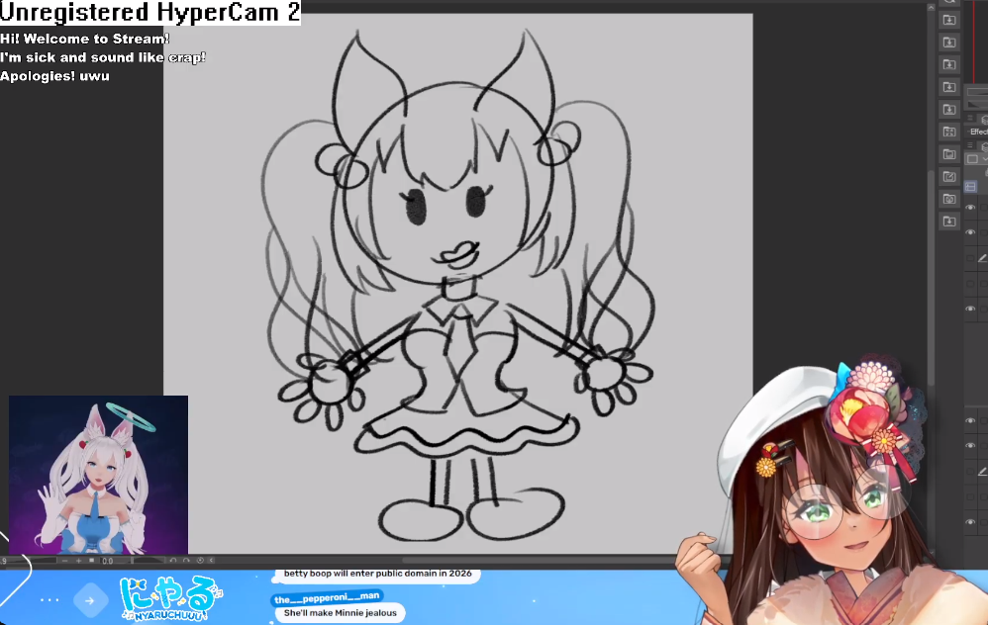Click the chat message about betty boop public domain

click(x=377, y=574)
